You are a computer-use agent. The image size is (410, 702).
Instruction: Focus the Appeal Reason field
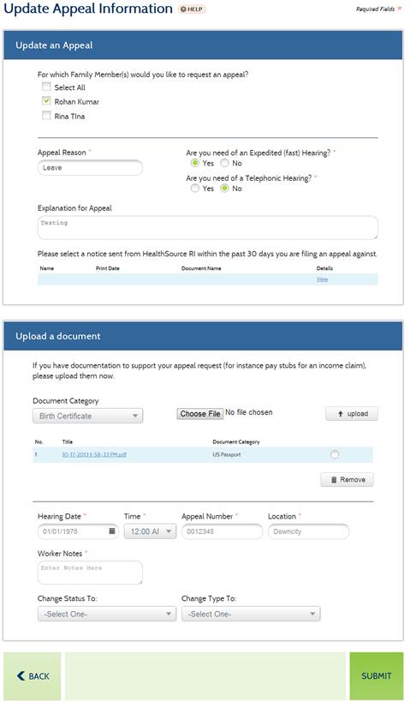coord(91,168)
